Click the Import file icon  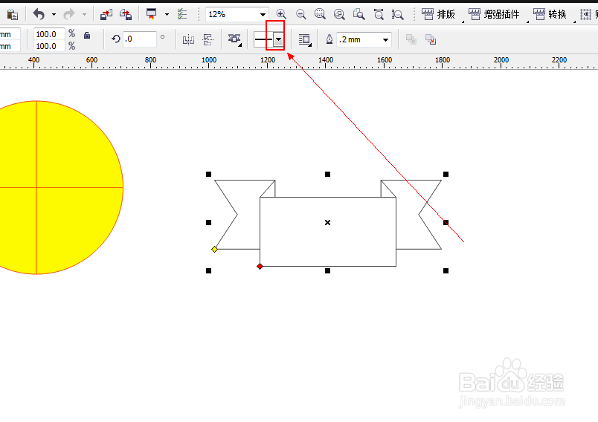[x=106, y=15]
